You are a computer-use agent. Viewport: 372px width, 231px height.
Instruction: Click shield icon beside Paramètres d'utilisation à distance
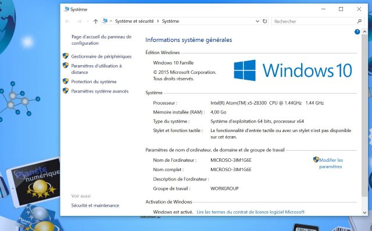click(x=66, y=66)
